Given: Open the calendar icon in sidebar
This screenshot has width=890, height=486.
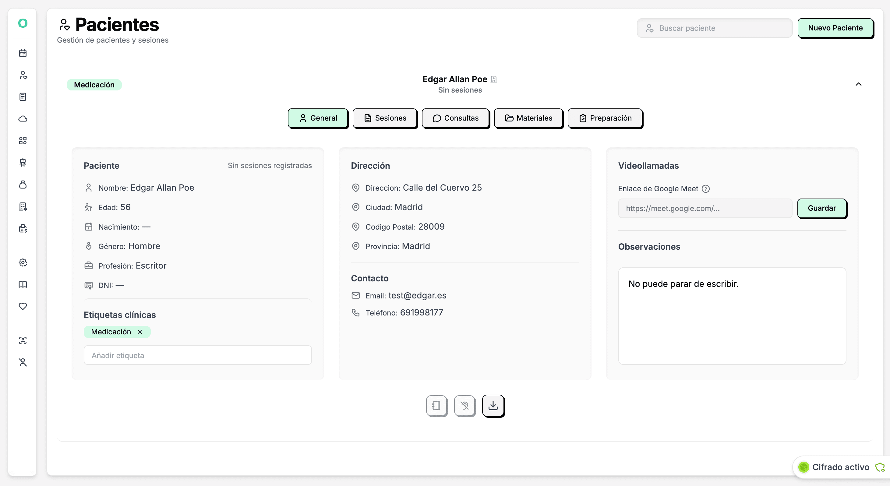Looking at the screenshot, I should [23, 53].
